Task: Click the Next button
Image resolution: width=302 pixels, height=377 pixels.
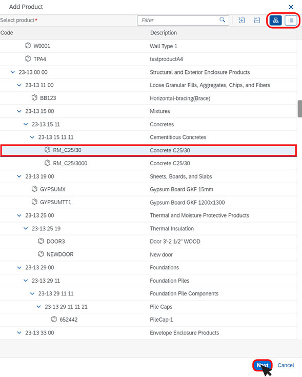Action: click(263, 365)
